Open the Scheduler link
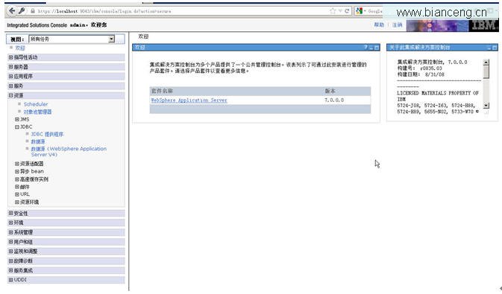This screenshot has width=502, height=294. (x=36, y=104)
